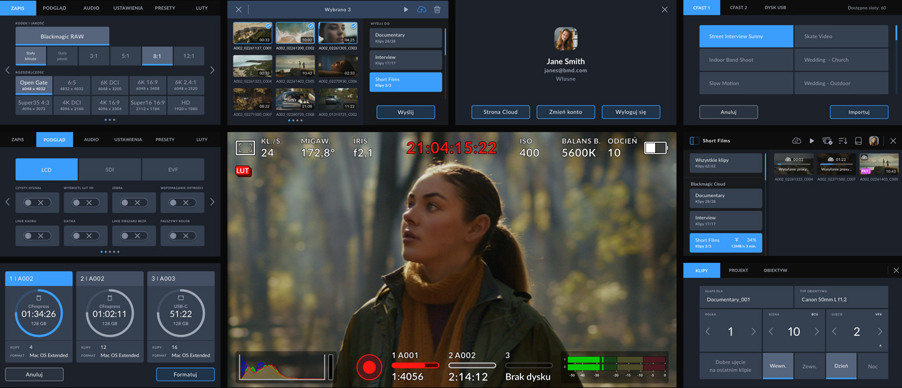Open the Projekt tab
Viewport: 902px width, 388px height.
click(739, 270)
